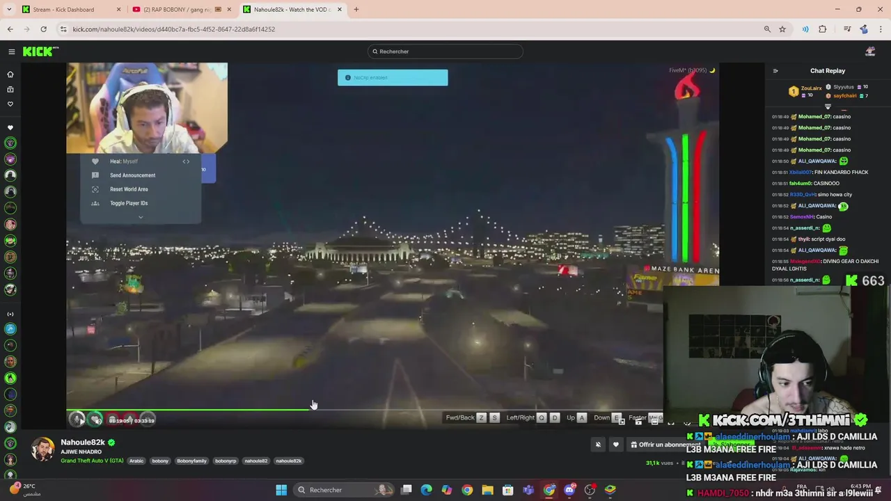Open the zoom magnifier in the address bar

tap(767, 29)
